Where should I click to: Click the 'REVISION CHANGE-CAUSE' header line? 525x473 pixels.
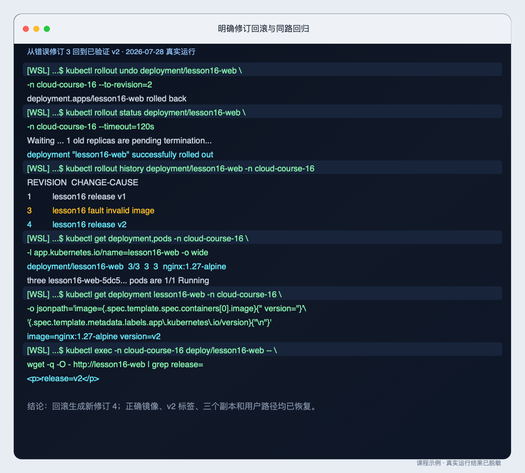[83, 182]
